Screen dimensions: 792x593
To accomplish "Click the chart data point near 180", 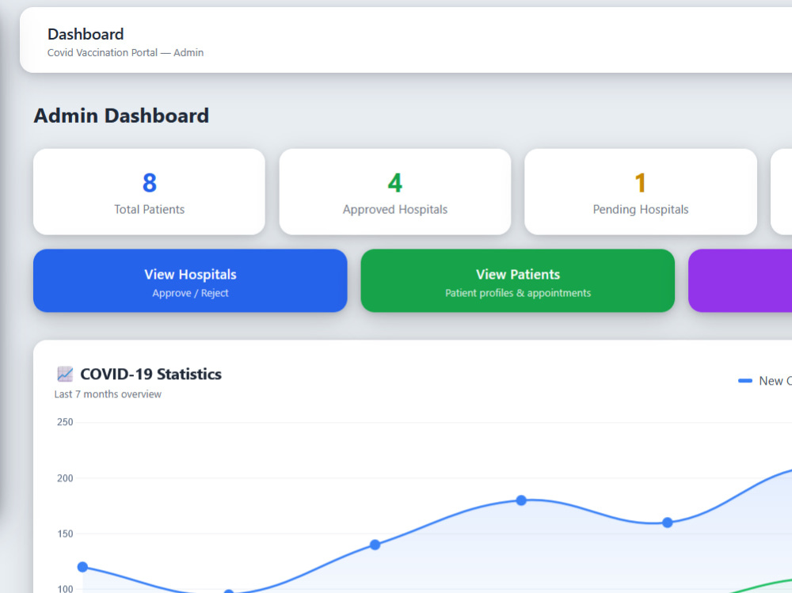I will (x=521, y=500).
